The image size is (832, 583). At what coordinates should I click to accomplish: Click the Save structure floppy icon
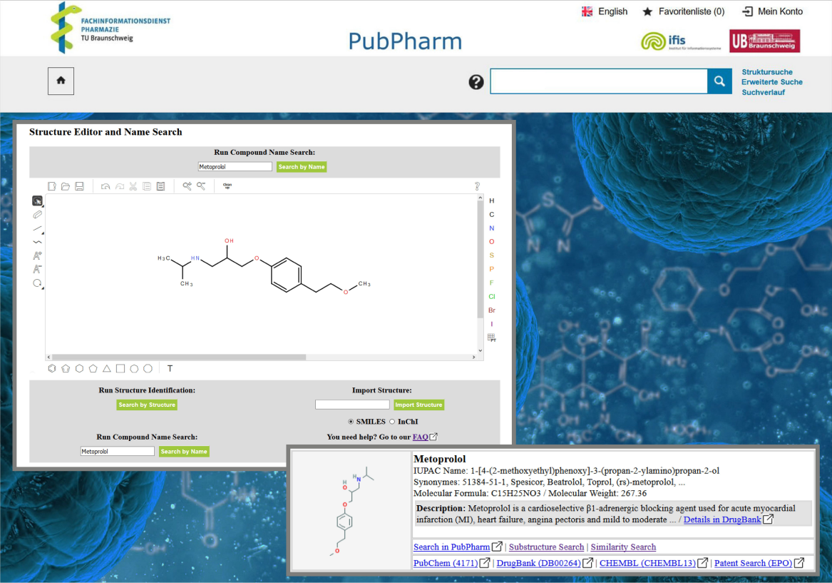coord(79,186)
